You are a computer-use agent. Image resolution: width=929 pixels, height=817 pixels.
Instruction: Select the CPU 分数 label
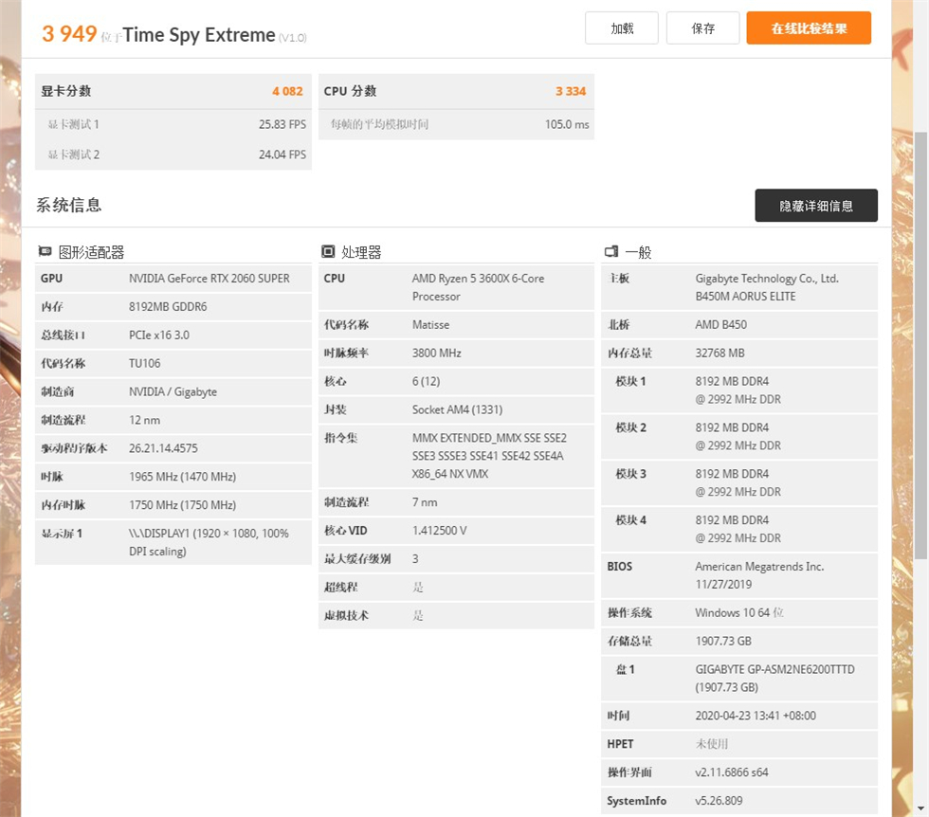point(350,91)
